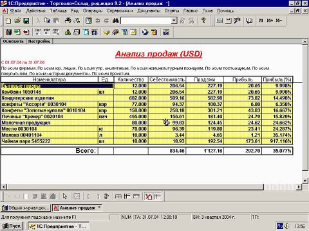
Task: Click the red arrow outgoing document icon
Action: (x=26, y=32)
